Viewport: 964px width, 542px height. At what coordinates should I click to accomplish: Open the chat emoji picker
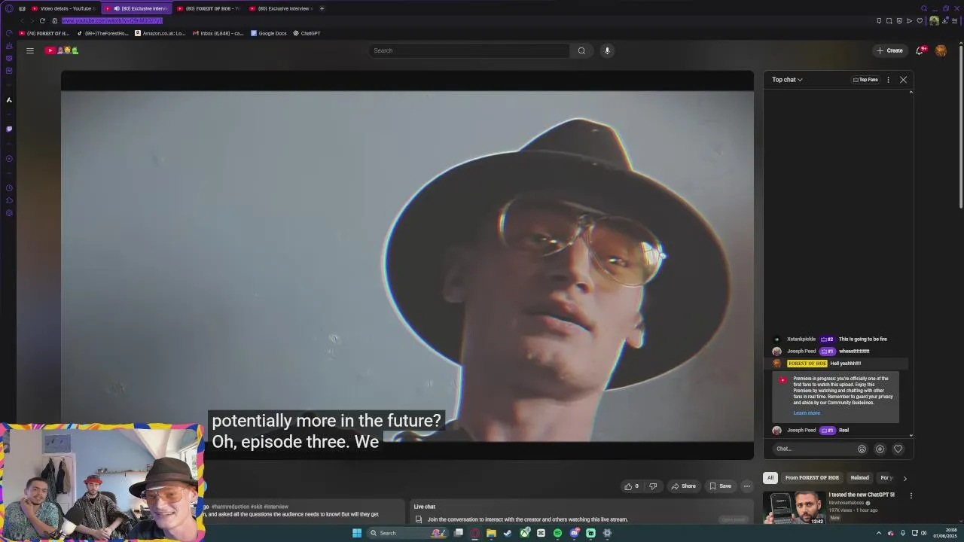click(862, 449)
